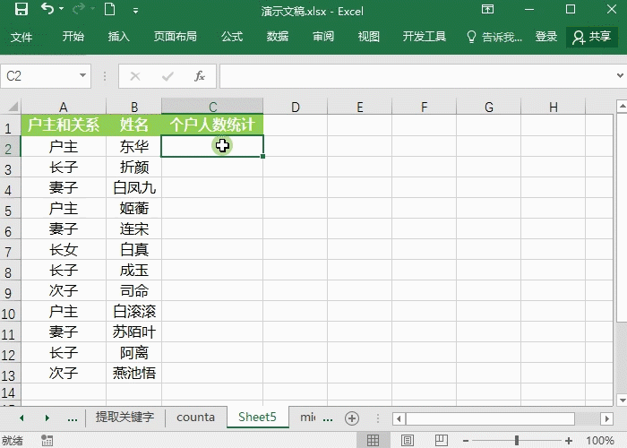This screenshot has height=448, width=627.
Task: Click the macro recording icon in status bar
Action: tap(47, 441)
